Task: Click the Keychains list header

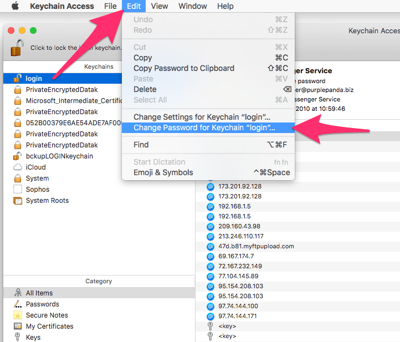Action: coord(99,67)
